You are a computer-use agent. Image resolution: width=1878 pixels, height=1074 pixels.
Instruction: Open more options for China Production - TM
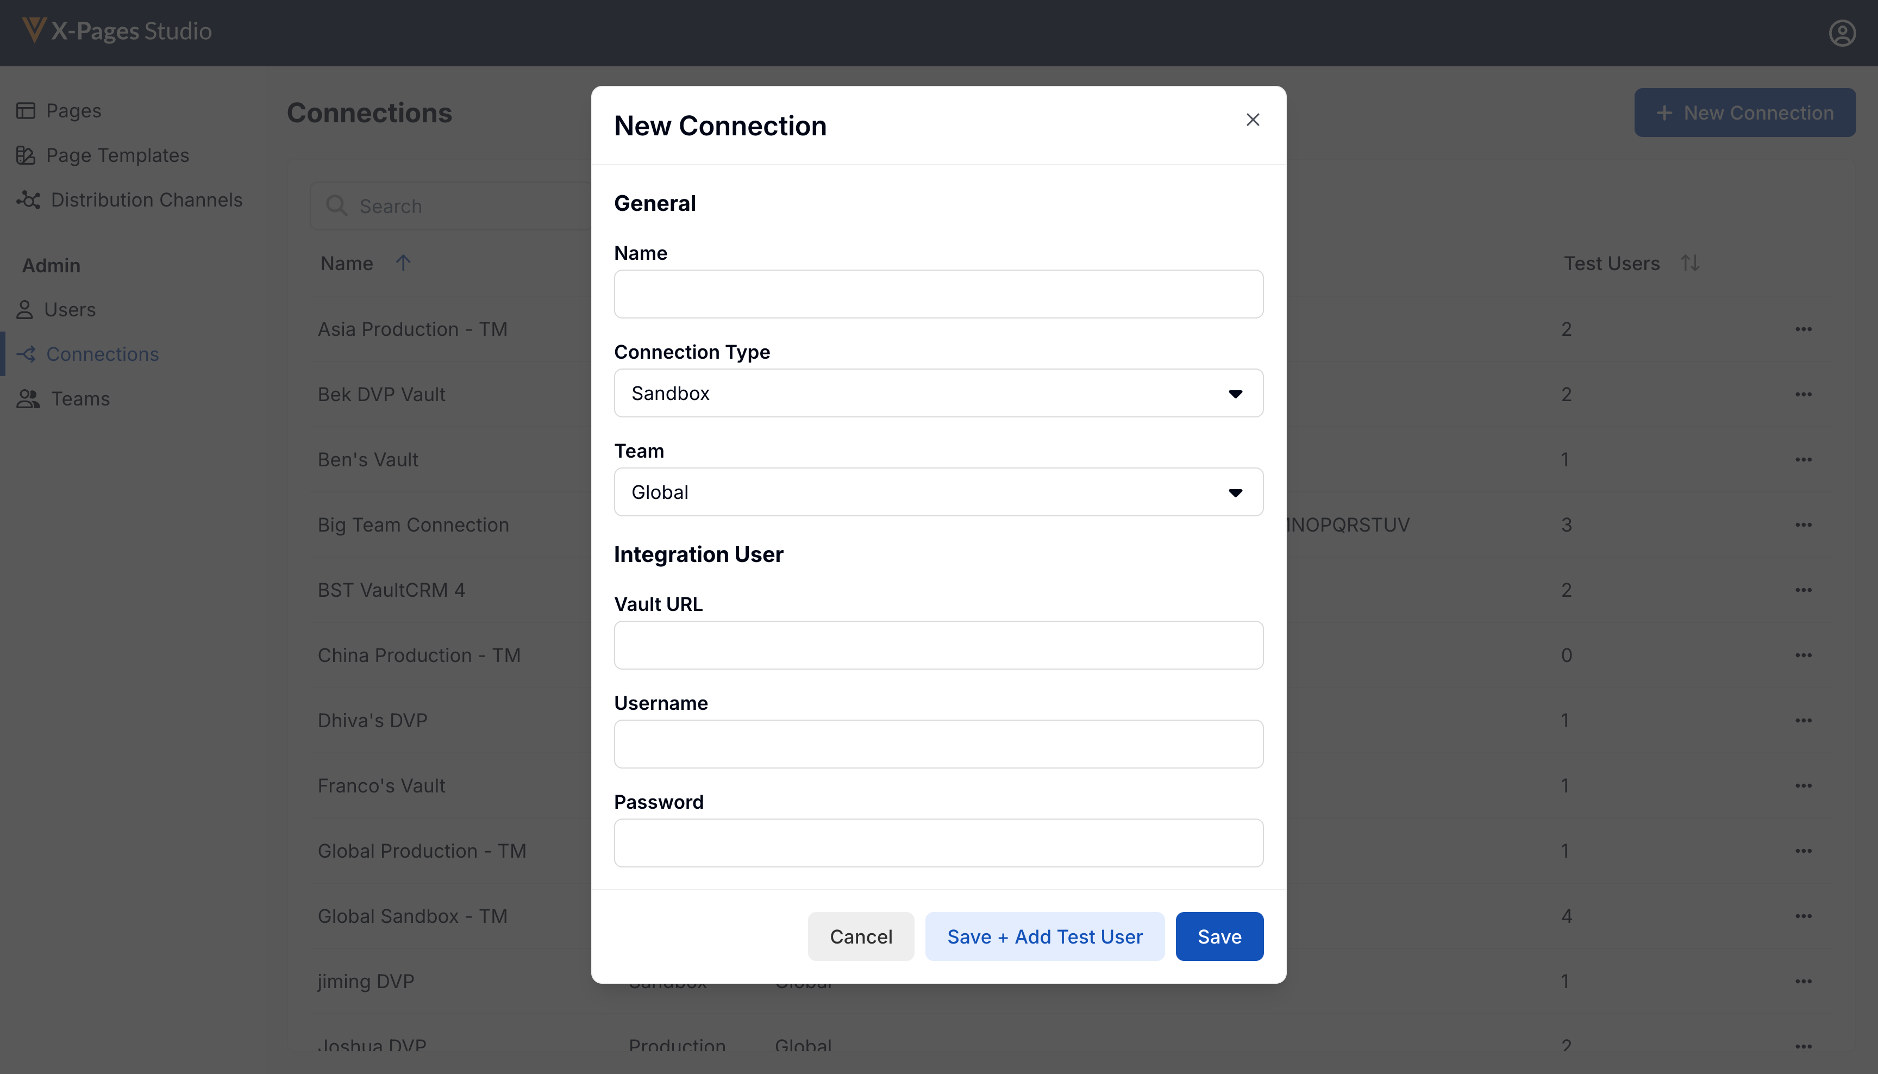click(1803, 655)
